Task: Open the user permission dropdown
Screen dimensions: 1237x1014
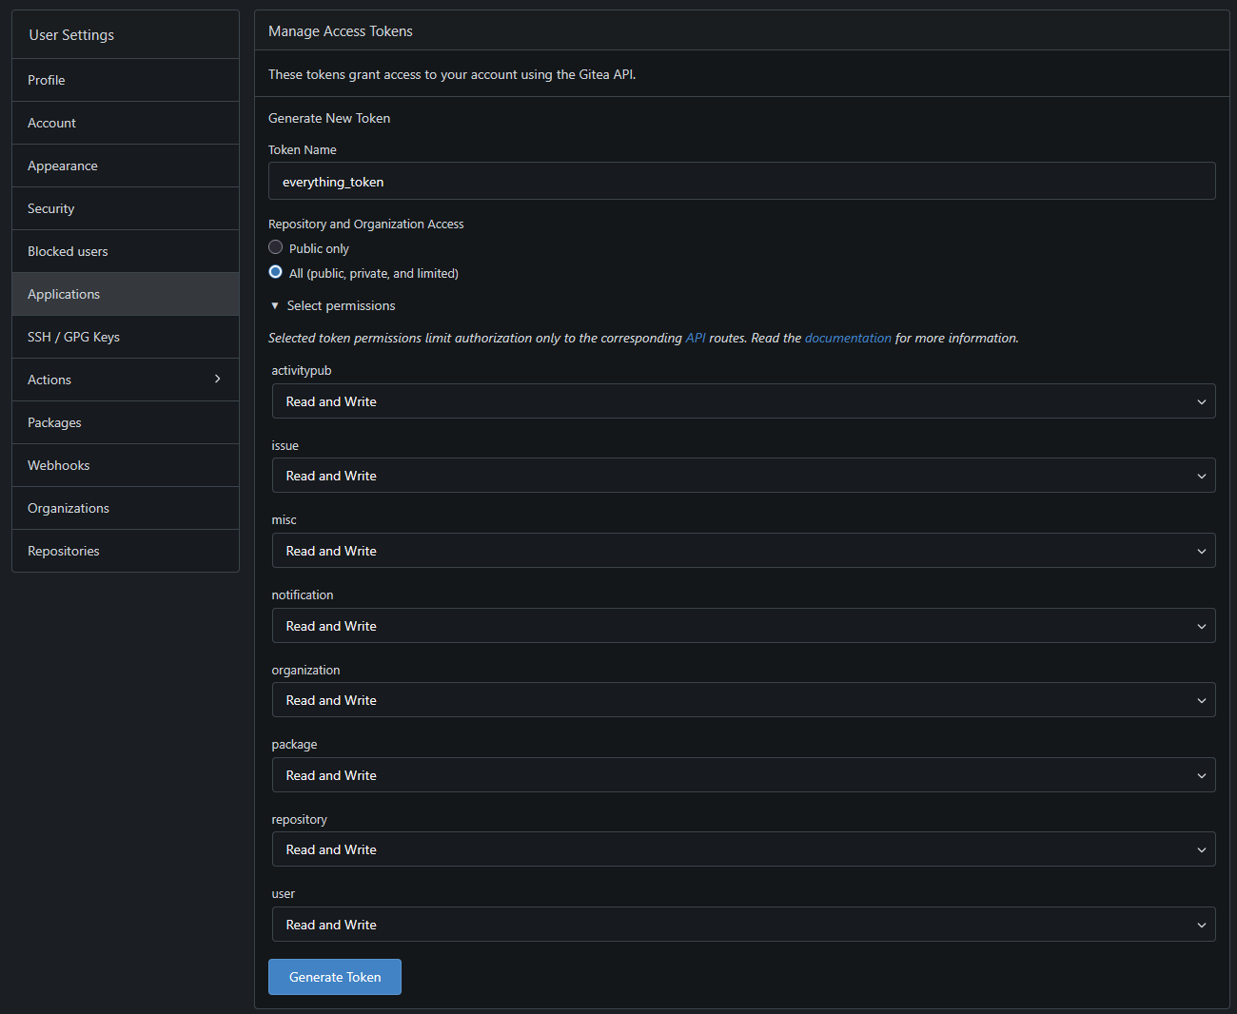Action: pyautogui.click(x=742, y=925)
